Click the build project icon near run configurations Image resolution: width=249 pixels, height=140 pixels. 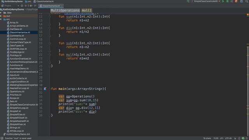click(x=188, y=2)
